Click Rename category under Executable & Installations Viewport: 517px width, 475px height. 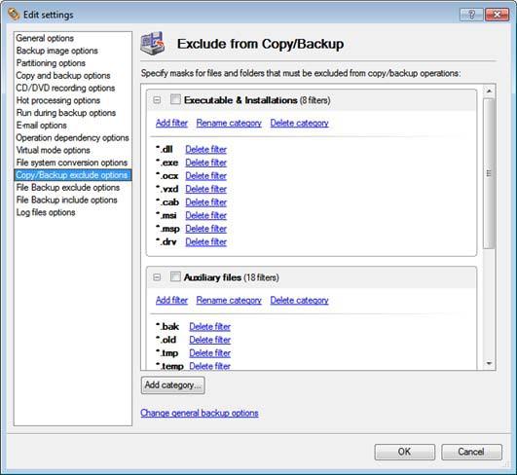pos(229,123)
